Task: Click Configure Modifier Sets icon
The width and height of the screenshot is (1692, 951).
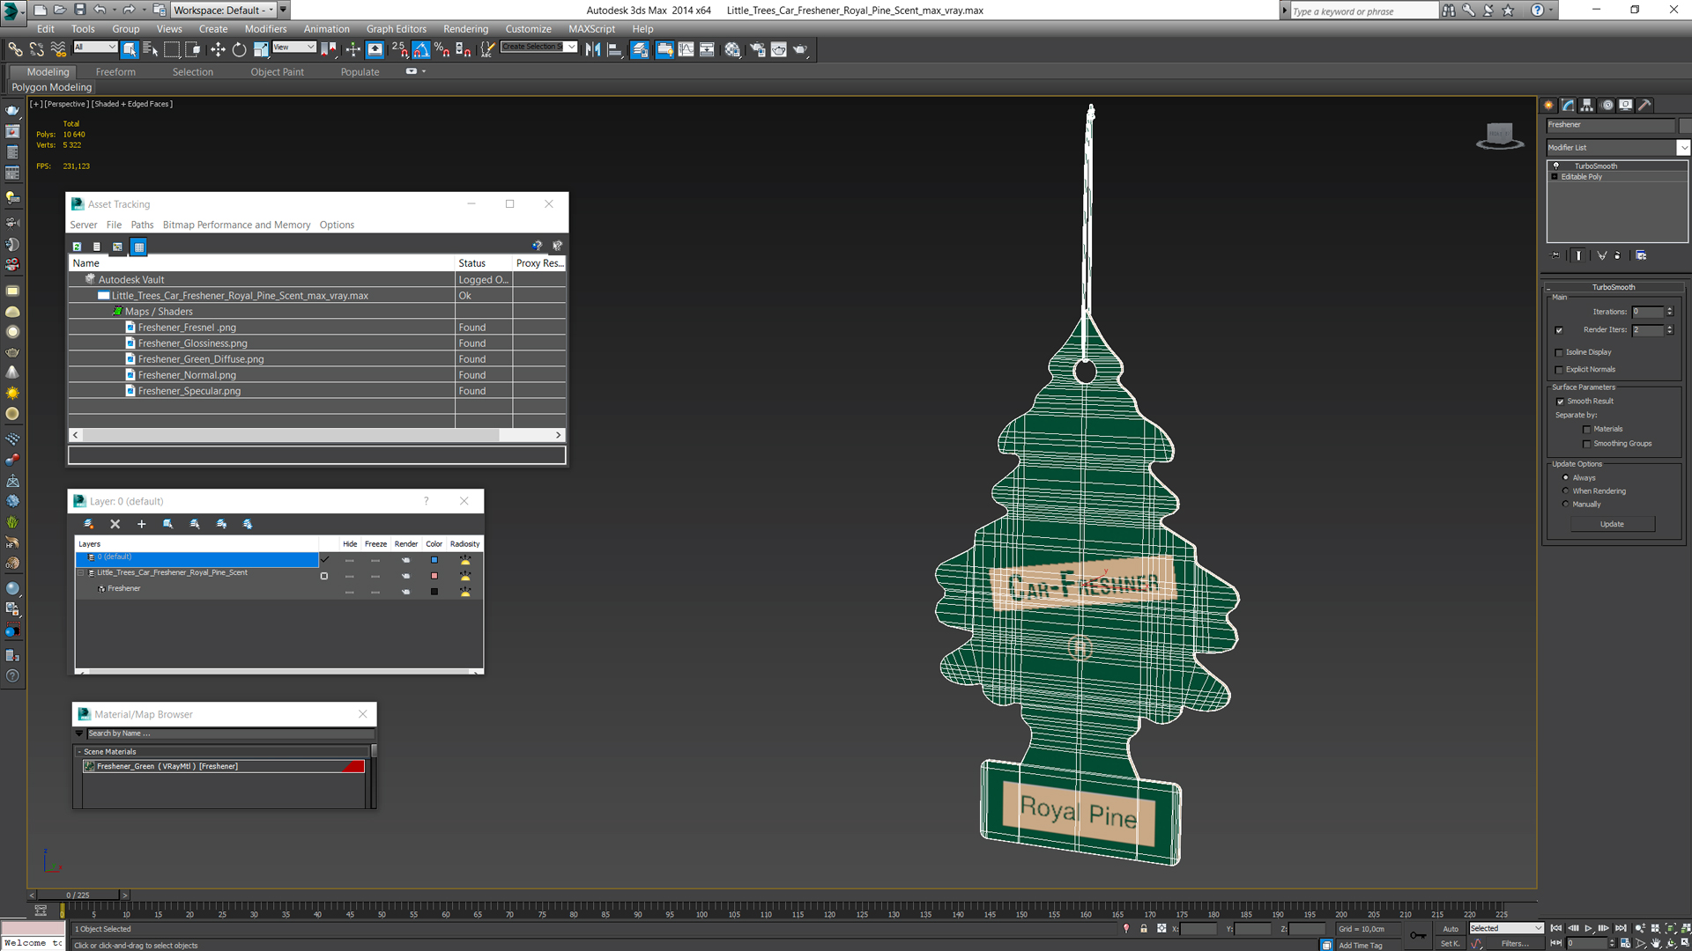Action: click(1641, 255)
